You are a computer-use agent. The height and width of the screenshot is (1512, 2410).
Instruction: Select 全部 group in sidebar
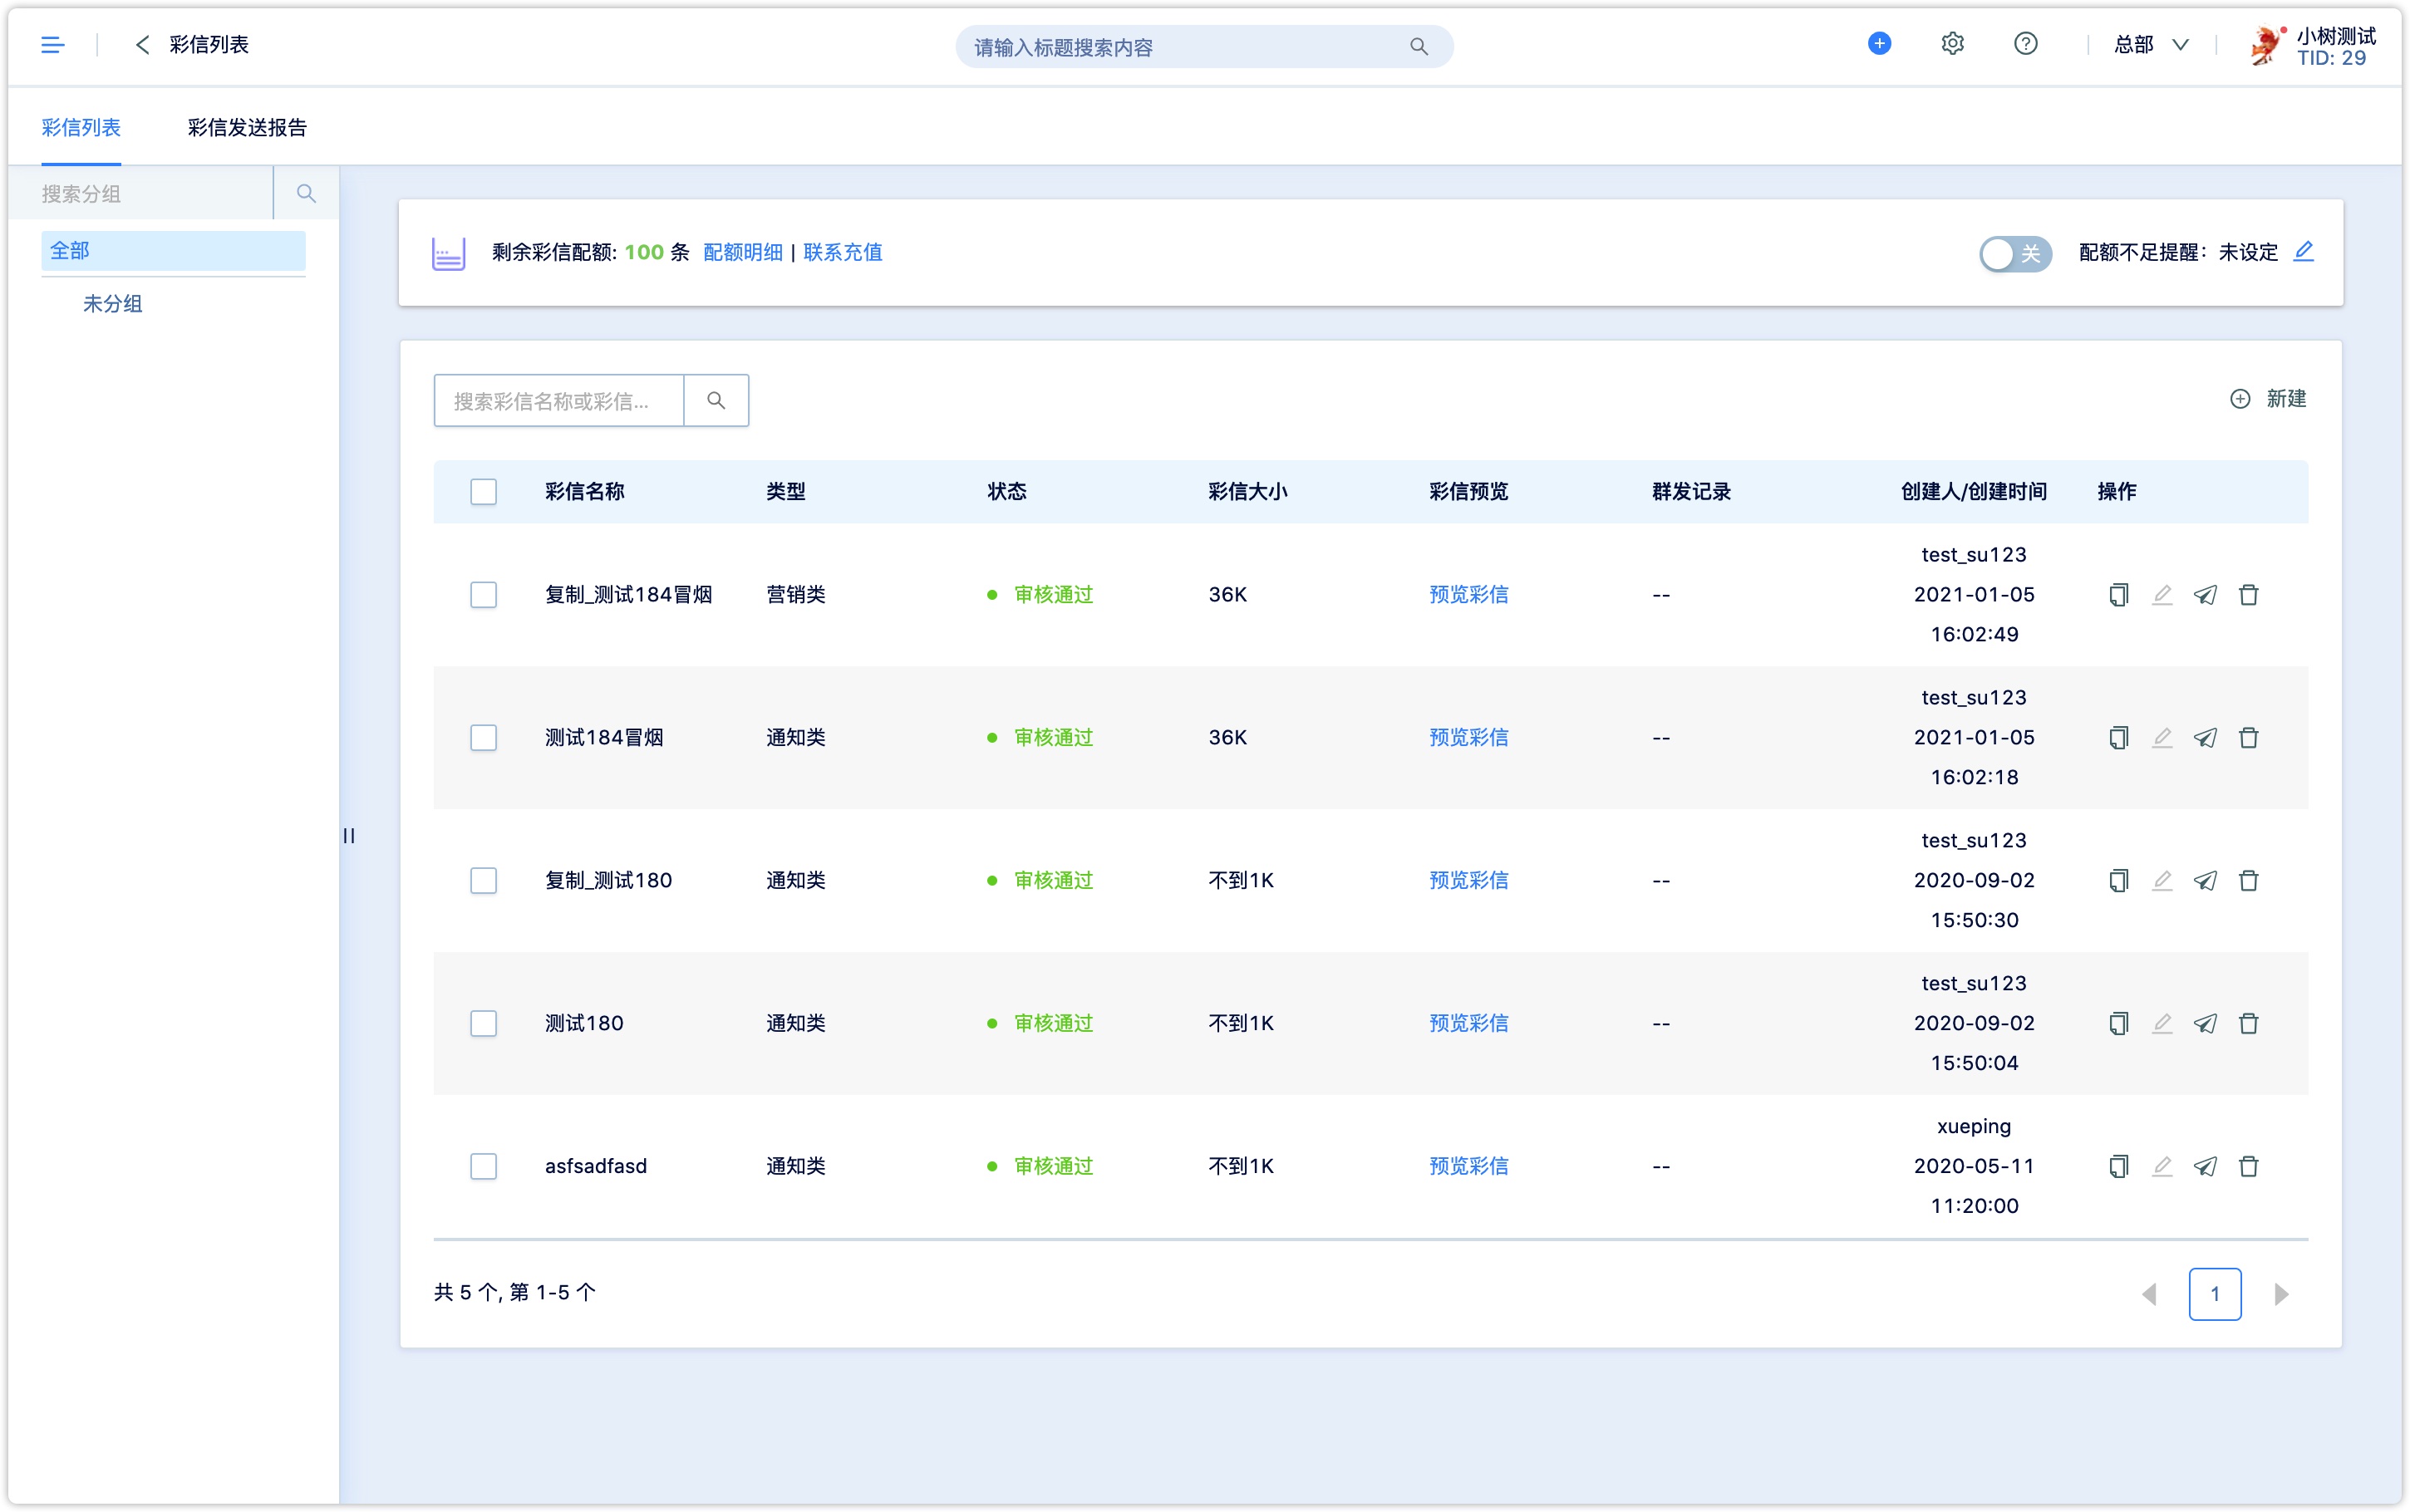[x=173, y=251]
